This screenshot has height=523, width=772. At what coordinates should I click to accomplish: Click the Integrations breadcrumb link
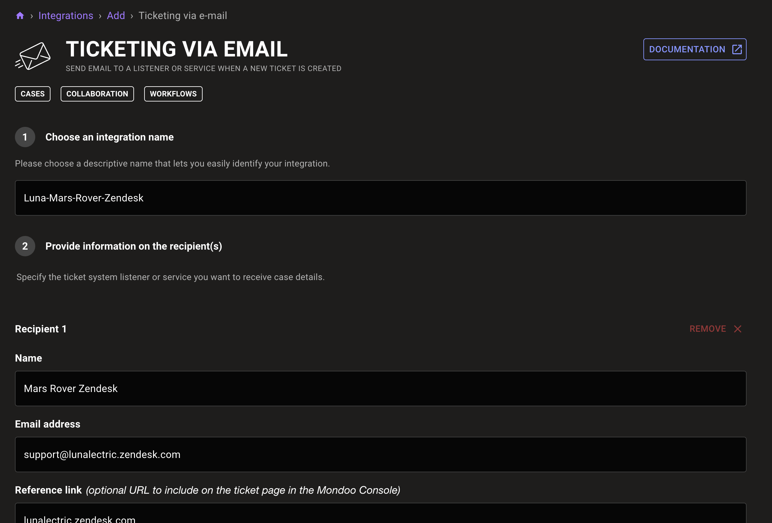pyautogui.click(x=66, y=15)
